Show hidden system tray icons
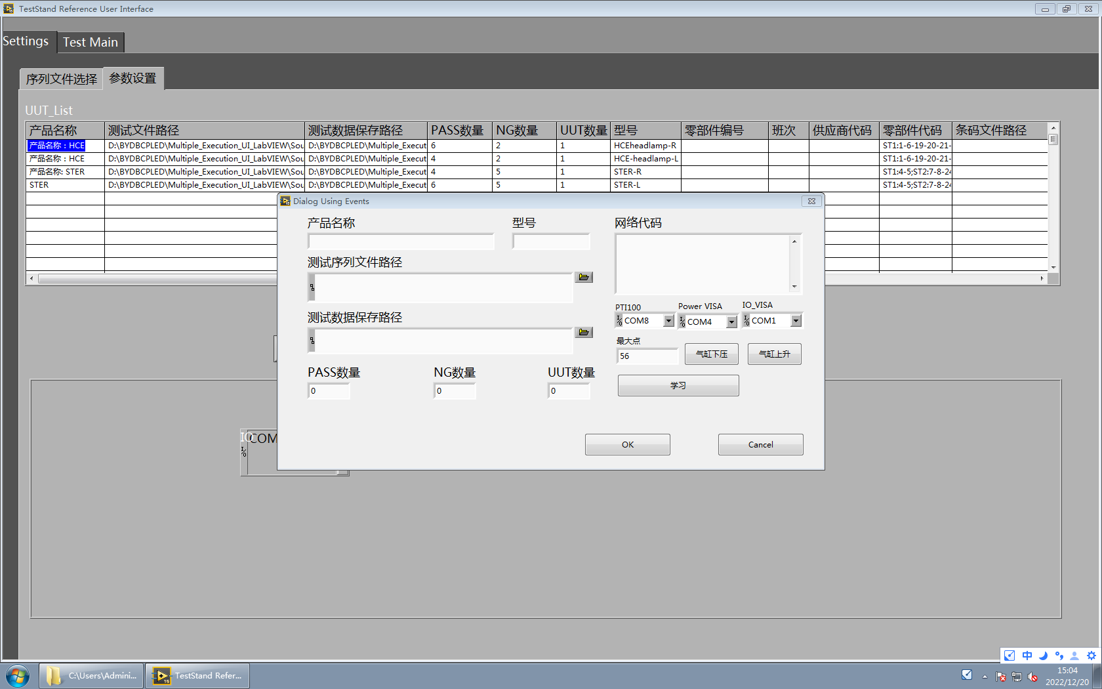The width and height of the screenshot is (1102, 689). click(985, 677)
